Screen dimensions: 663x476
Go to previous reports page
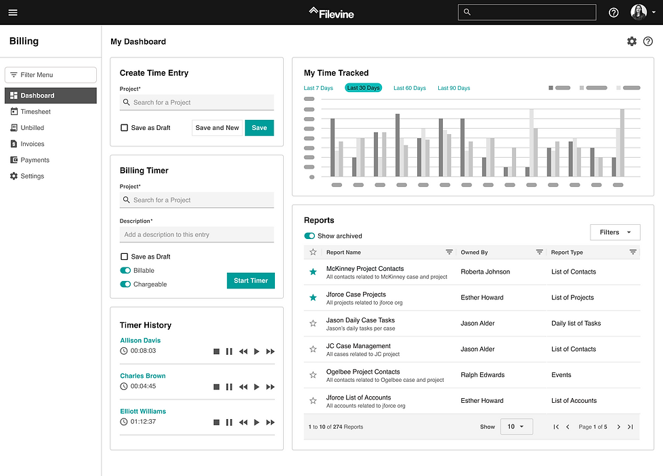pos(568,427)
